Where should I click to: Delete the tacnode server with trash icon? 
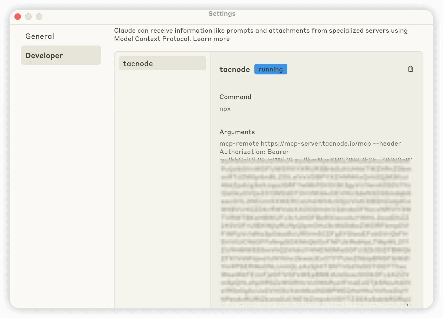coord(410,69)
